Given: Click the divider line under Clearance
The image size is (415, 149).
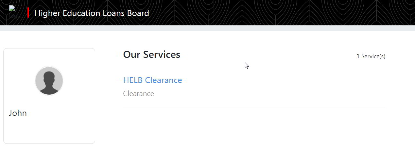Looking at the screenshot, I should 254,107.
